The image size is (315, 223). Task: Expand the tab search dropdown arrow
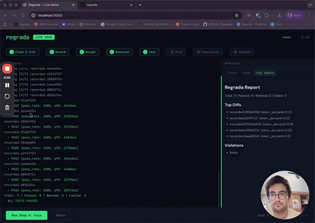point(310,5)
